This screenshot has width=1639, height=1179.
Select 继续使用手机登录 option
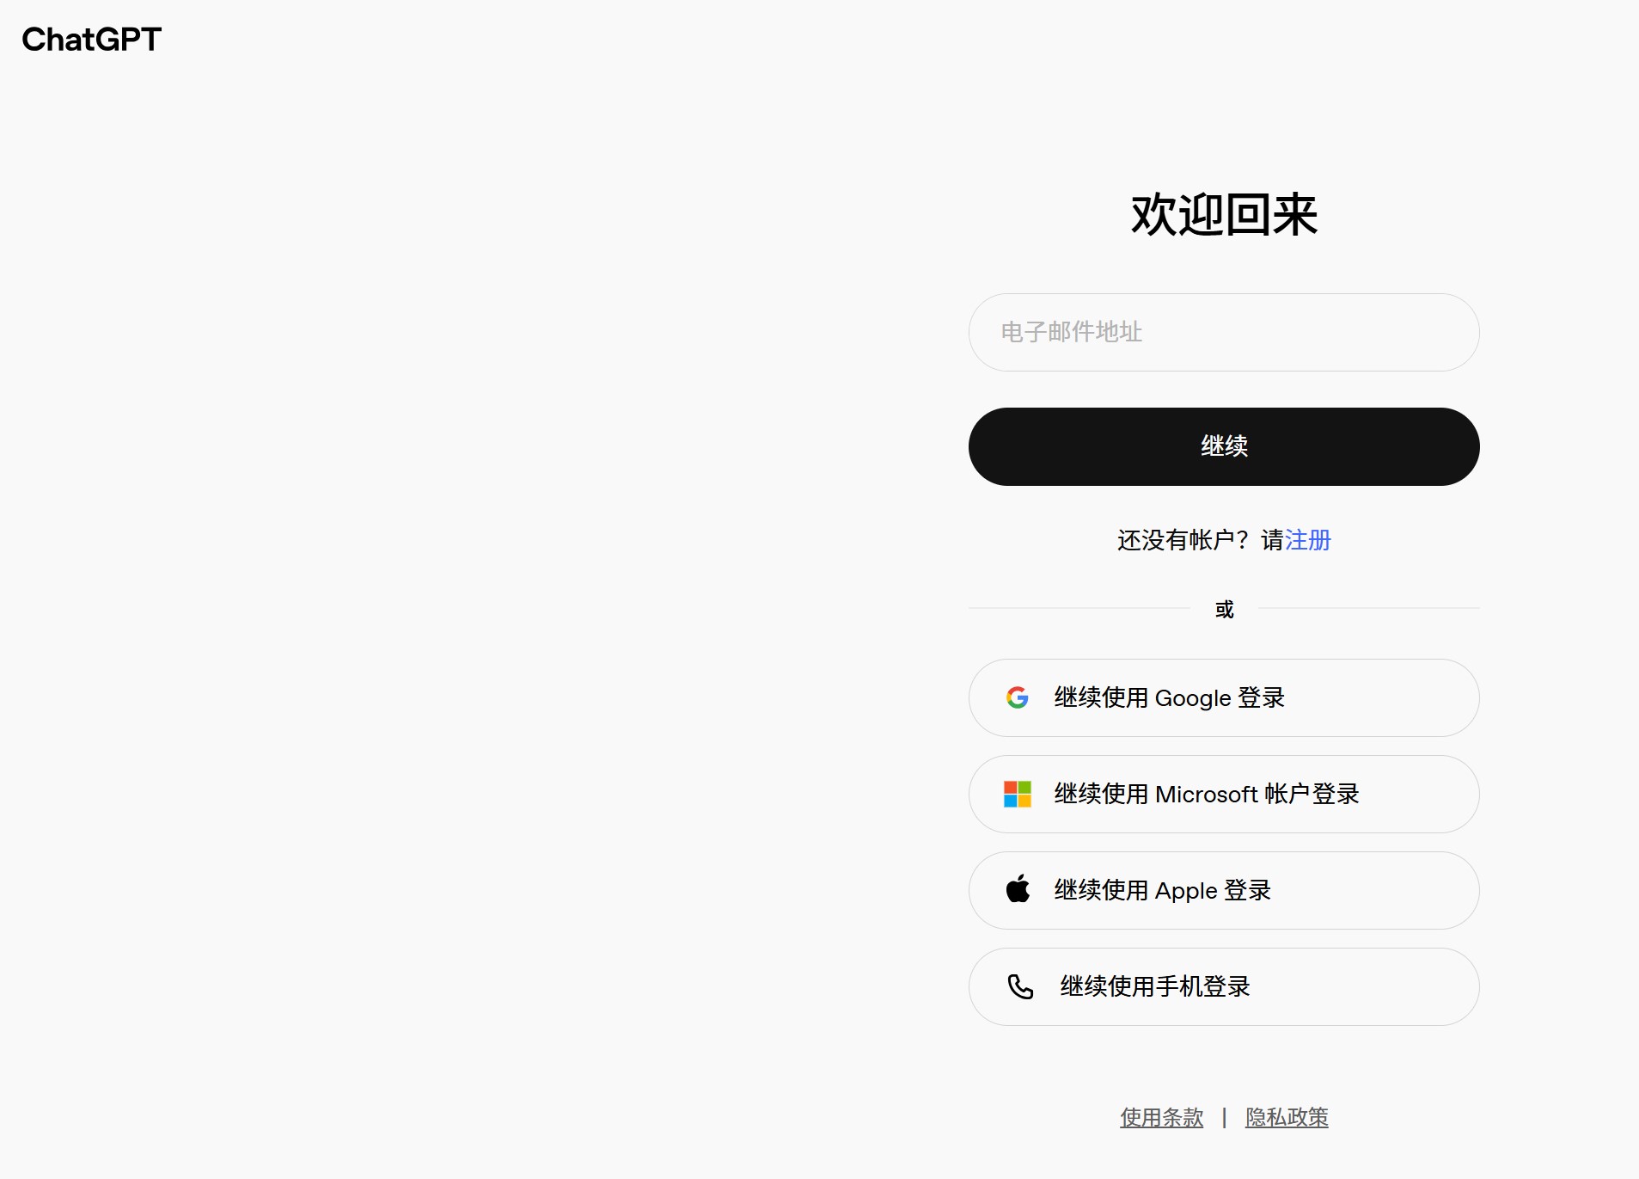tap(1223, 986)
